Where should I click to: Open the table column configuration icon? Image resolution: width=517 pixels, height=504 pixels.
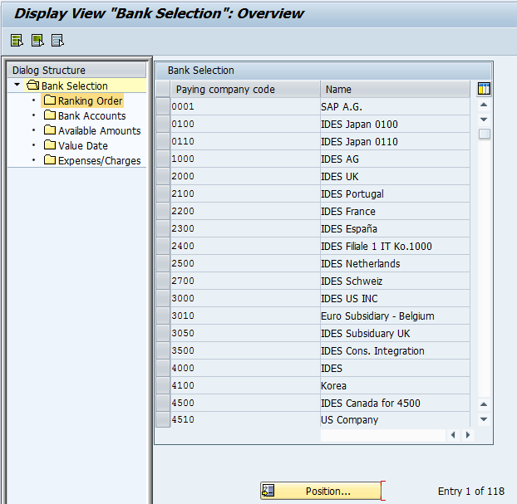pyautogui.click(x=484, y=89)
